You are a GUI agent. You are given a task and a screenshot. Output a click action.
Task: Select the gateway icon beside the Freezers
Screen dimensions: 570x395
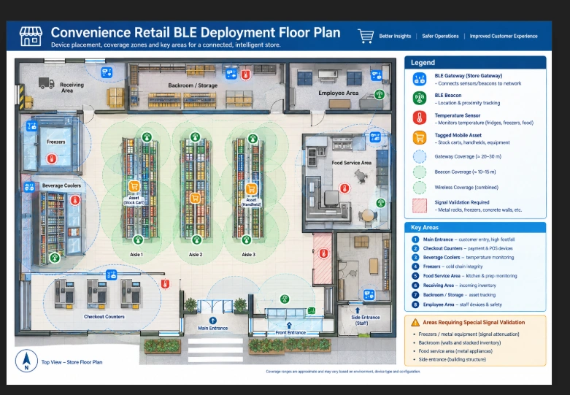31,126
